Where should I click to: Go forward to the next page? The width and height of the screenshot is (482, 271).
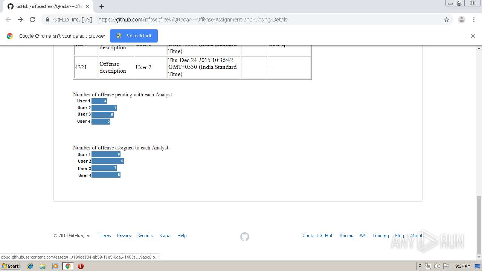(x=20, y=20)
